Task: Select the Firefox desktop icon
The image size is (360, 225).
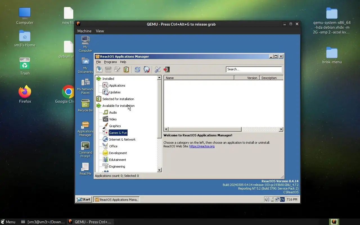Action: (25, 94)
